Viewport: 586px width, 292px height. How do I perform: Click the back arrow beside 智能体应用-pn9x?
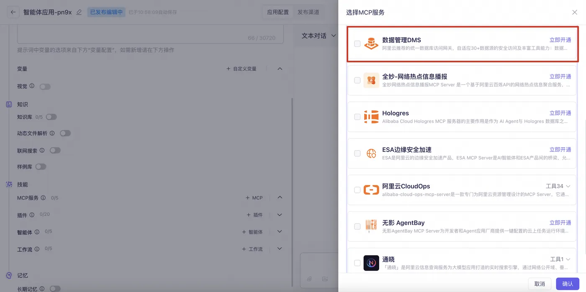13,12
